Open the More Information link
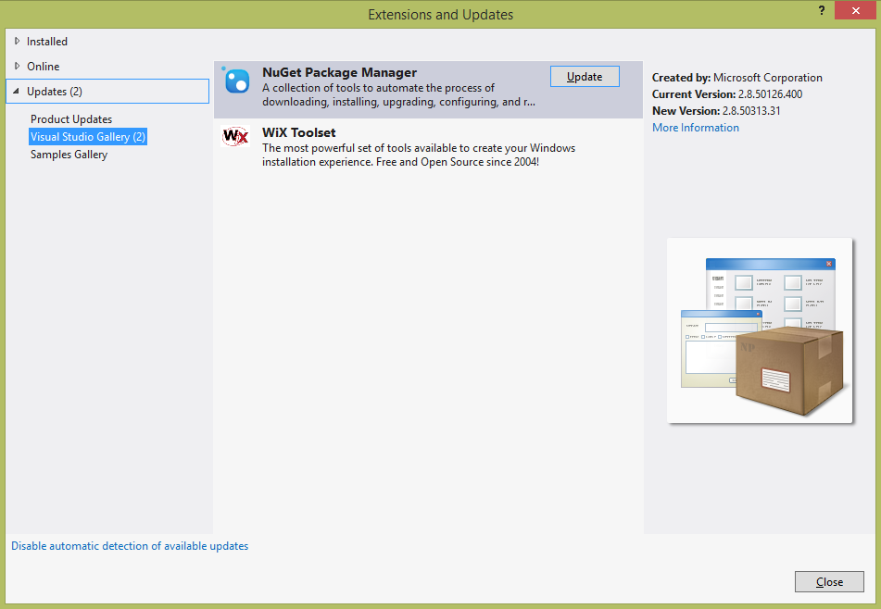Viewport: 881px width, 609px height. (696, 128)
